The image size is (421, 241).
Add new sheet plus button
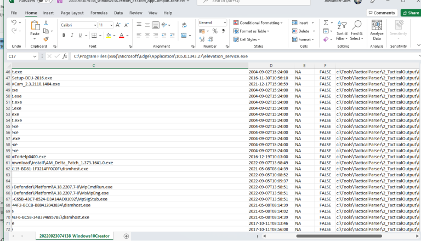(126, 236)
